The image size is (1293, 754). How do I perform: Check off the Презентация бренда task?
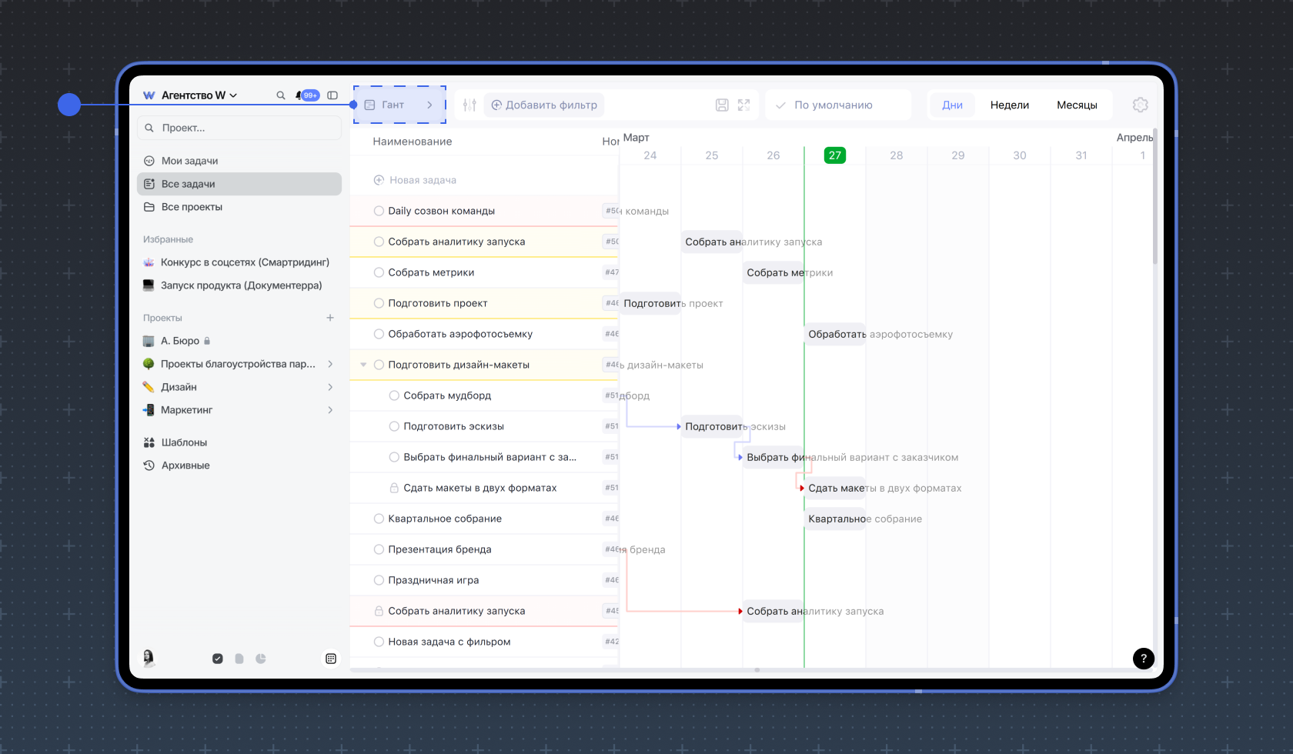[x=379, y=549]
